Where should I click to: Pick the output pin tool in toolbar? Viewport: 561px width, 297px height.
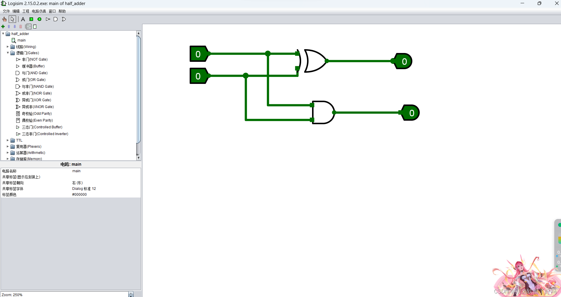click(40, 19)
